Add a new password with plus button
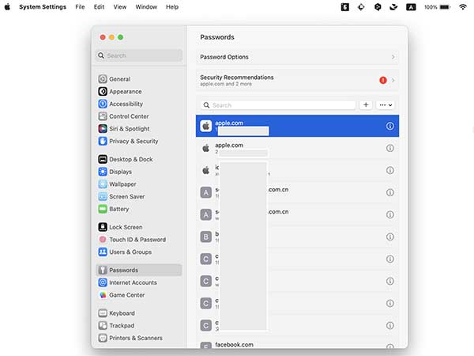The height and width of the screenshot is (356, 474). point(366,105)
